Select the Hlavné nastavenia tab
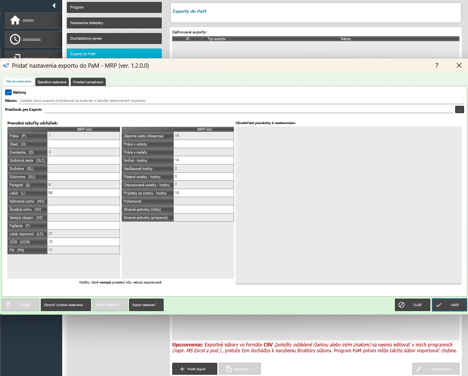The width and height of the screenshot is (468, 376). coord(19,82)
